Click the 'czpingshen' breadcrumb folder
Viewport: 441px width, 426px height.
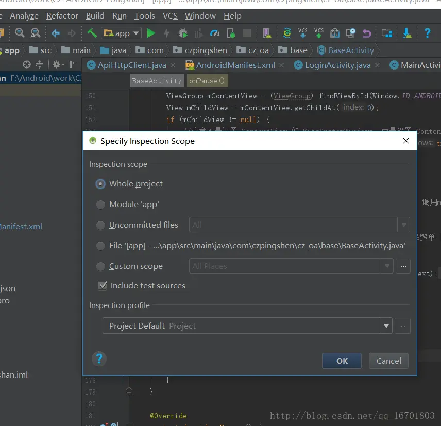point(200,50)
